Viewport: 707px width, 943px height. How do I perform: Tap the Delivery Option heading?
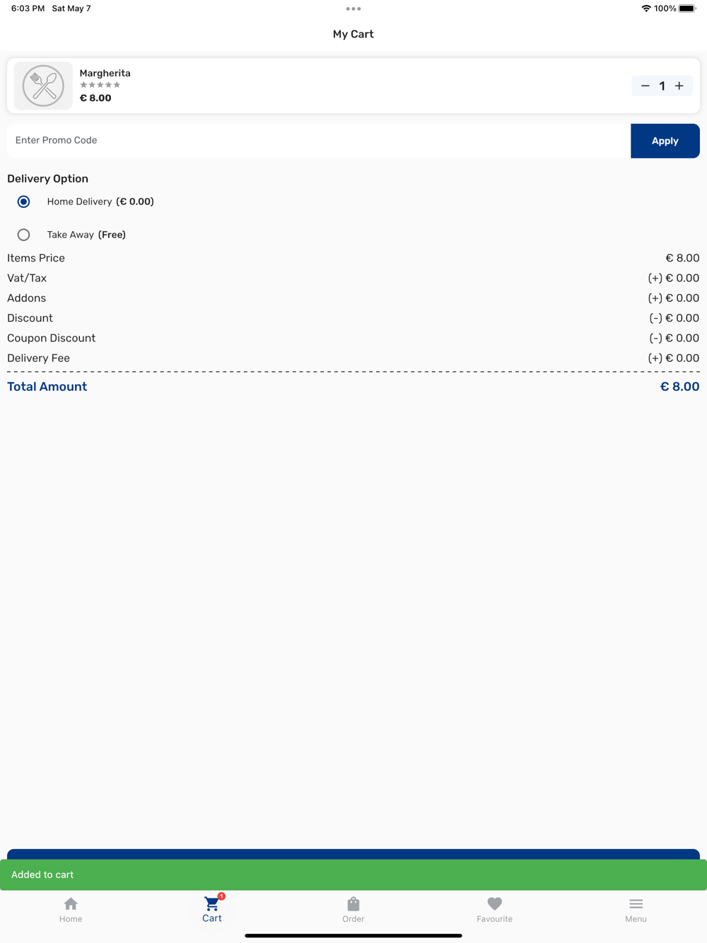tap(48, 179)
